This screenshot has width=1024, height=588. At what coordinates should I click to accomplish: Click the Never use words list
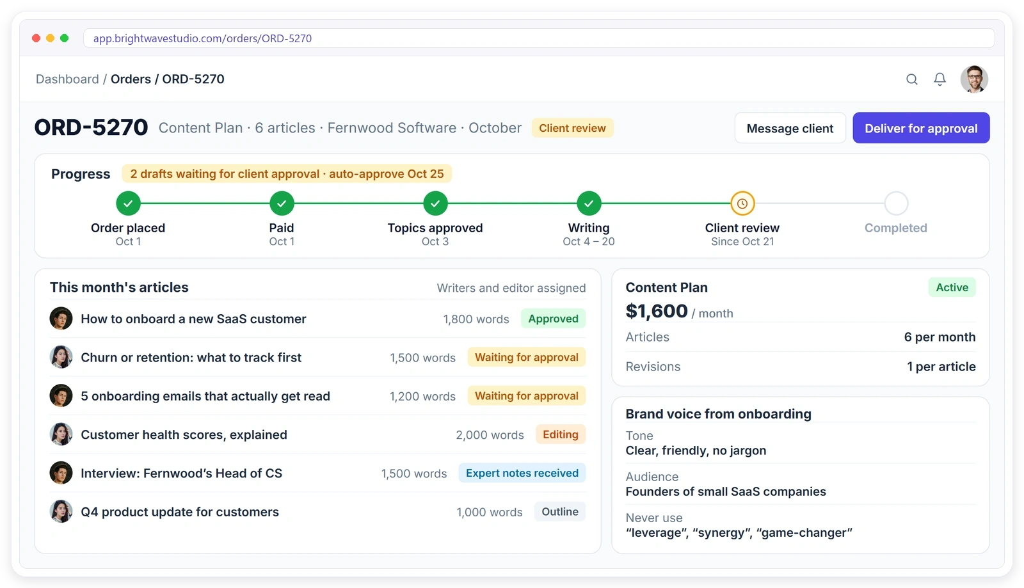point(739,532)
